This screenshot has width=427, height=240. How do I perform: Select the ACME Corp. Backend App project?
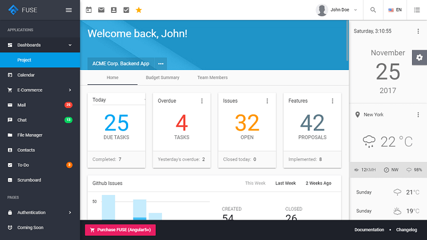click(121, 64)
